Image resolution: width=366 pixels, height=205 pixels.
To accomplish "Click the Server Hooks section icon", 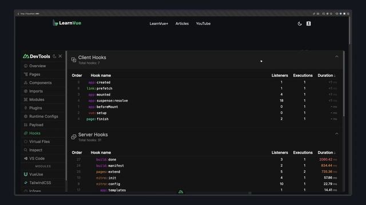I will coord(74,137).
